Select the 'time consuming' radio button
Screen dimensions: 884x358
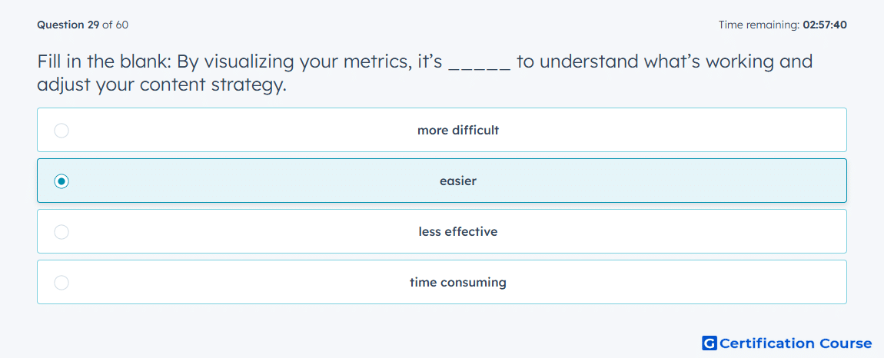pyautogui.click(x=61, y=283)
